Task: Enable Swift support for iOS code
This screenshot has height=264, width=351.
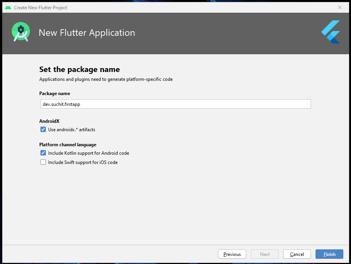Action: [43, 162]
